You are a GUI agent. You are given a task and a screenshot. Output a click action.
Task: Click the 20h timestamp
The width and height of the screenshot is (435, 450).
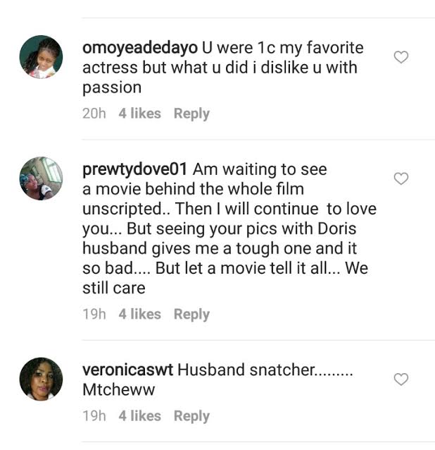click(x=94, y=114)
